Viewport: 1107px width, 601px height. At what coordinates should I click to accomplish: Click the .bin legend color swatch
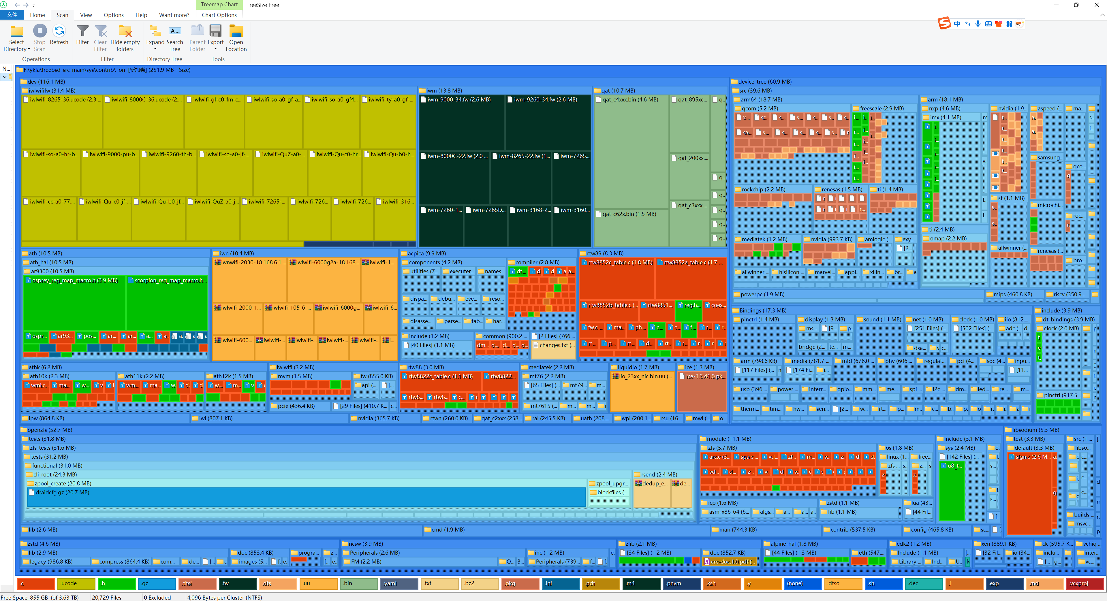click(x=359, y=583)
